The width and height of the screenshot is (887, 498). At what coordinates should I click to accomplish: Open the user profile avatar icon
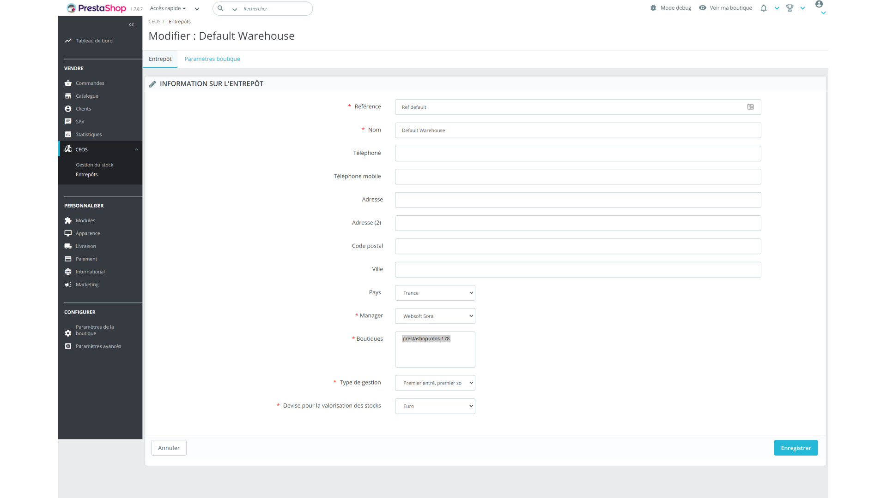pos(819,4)
